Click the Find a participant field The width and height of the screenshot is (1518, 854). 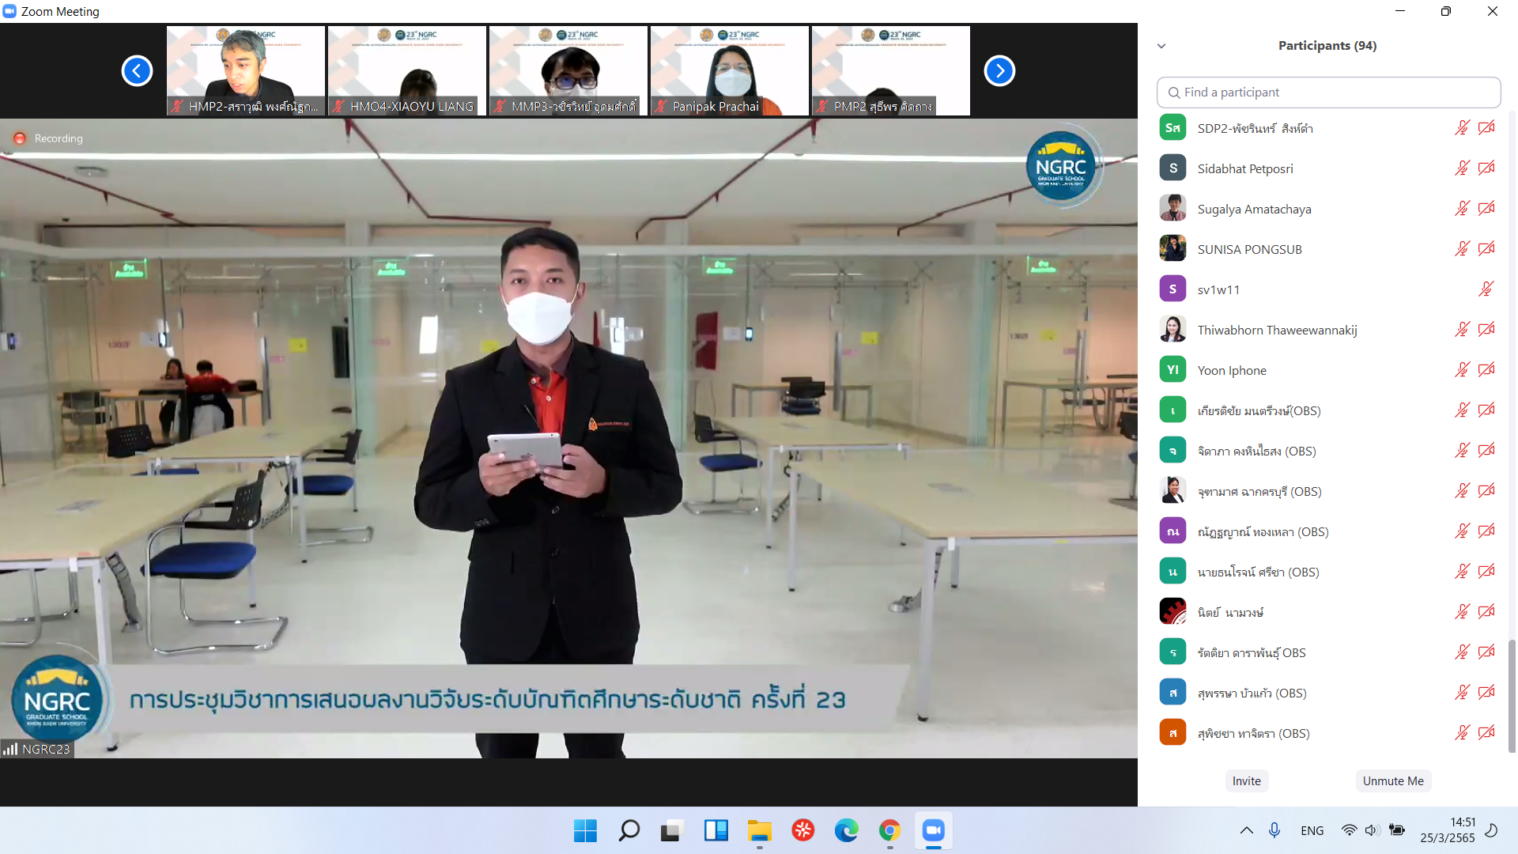coord(1328,93)
